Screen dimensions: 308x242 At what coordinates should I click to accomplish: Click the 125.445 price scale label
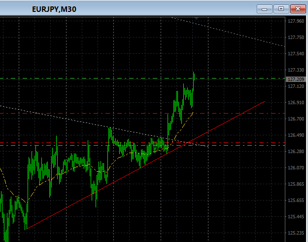pos(296,217)
